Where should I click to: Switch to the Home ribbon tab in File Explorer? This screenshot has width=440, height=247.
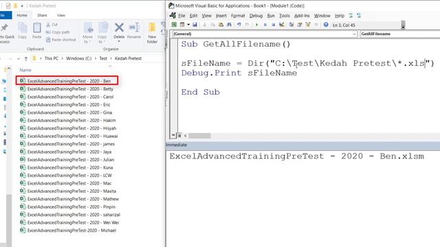coord(22,15)
